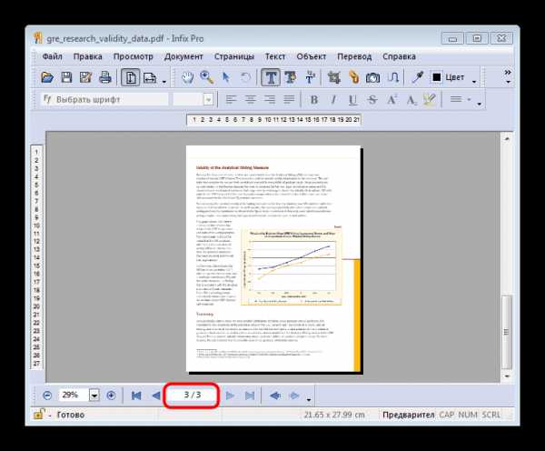Open the navigation toolbar options arrow
The image size is (545, 451).
[309, 400]
